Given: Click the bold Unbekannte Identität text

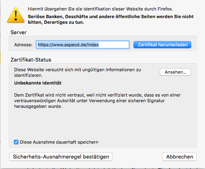Looking at the screenshot, I should click(38, 83).
